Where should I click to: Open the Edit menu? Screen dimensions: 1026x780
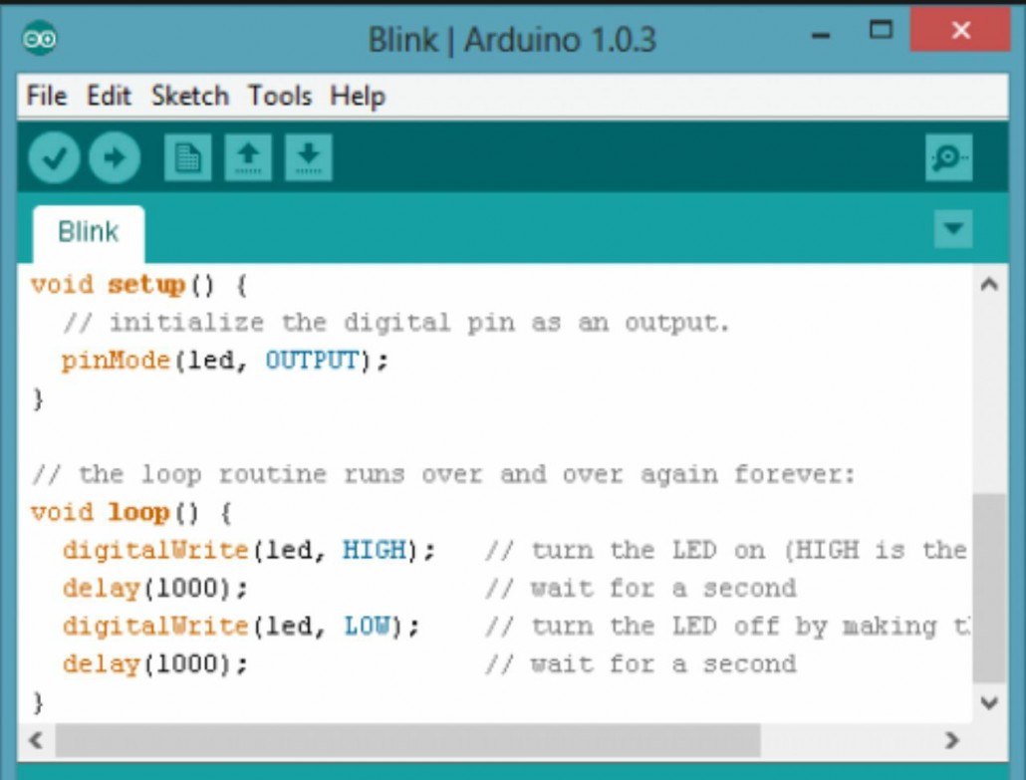[x=109, y=97]
